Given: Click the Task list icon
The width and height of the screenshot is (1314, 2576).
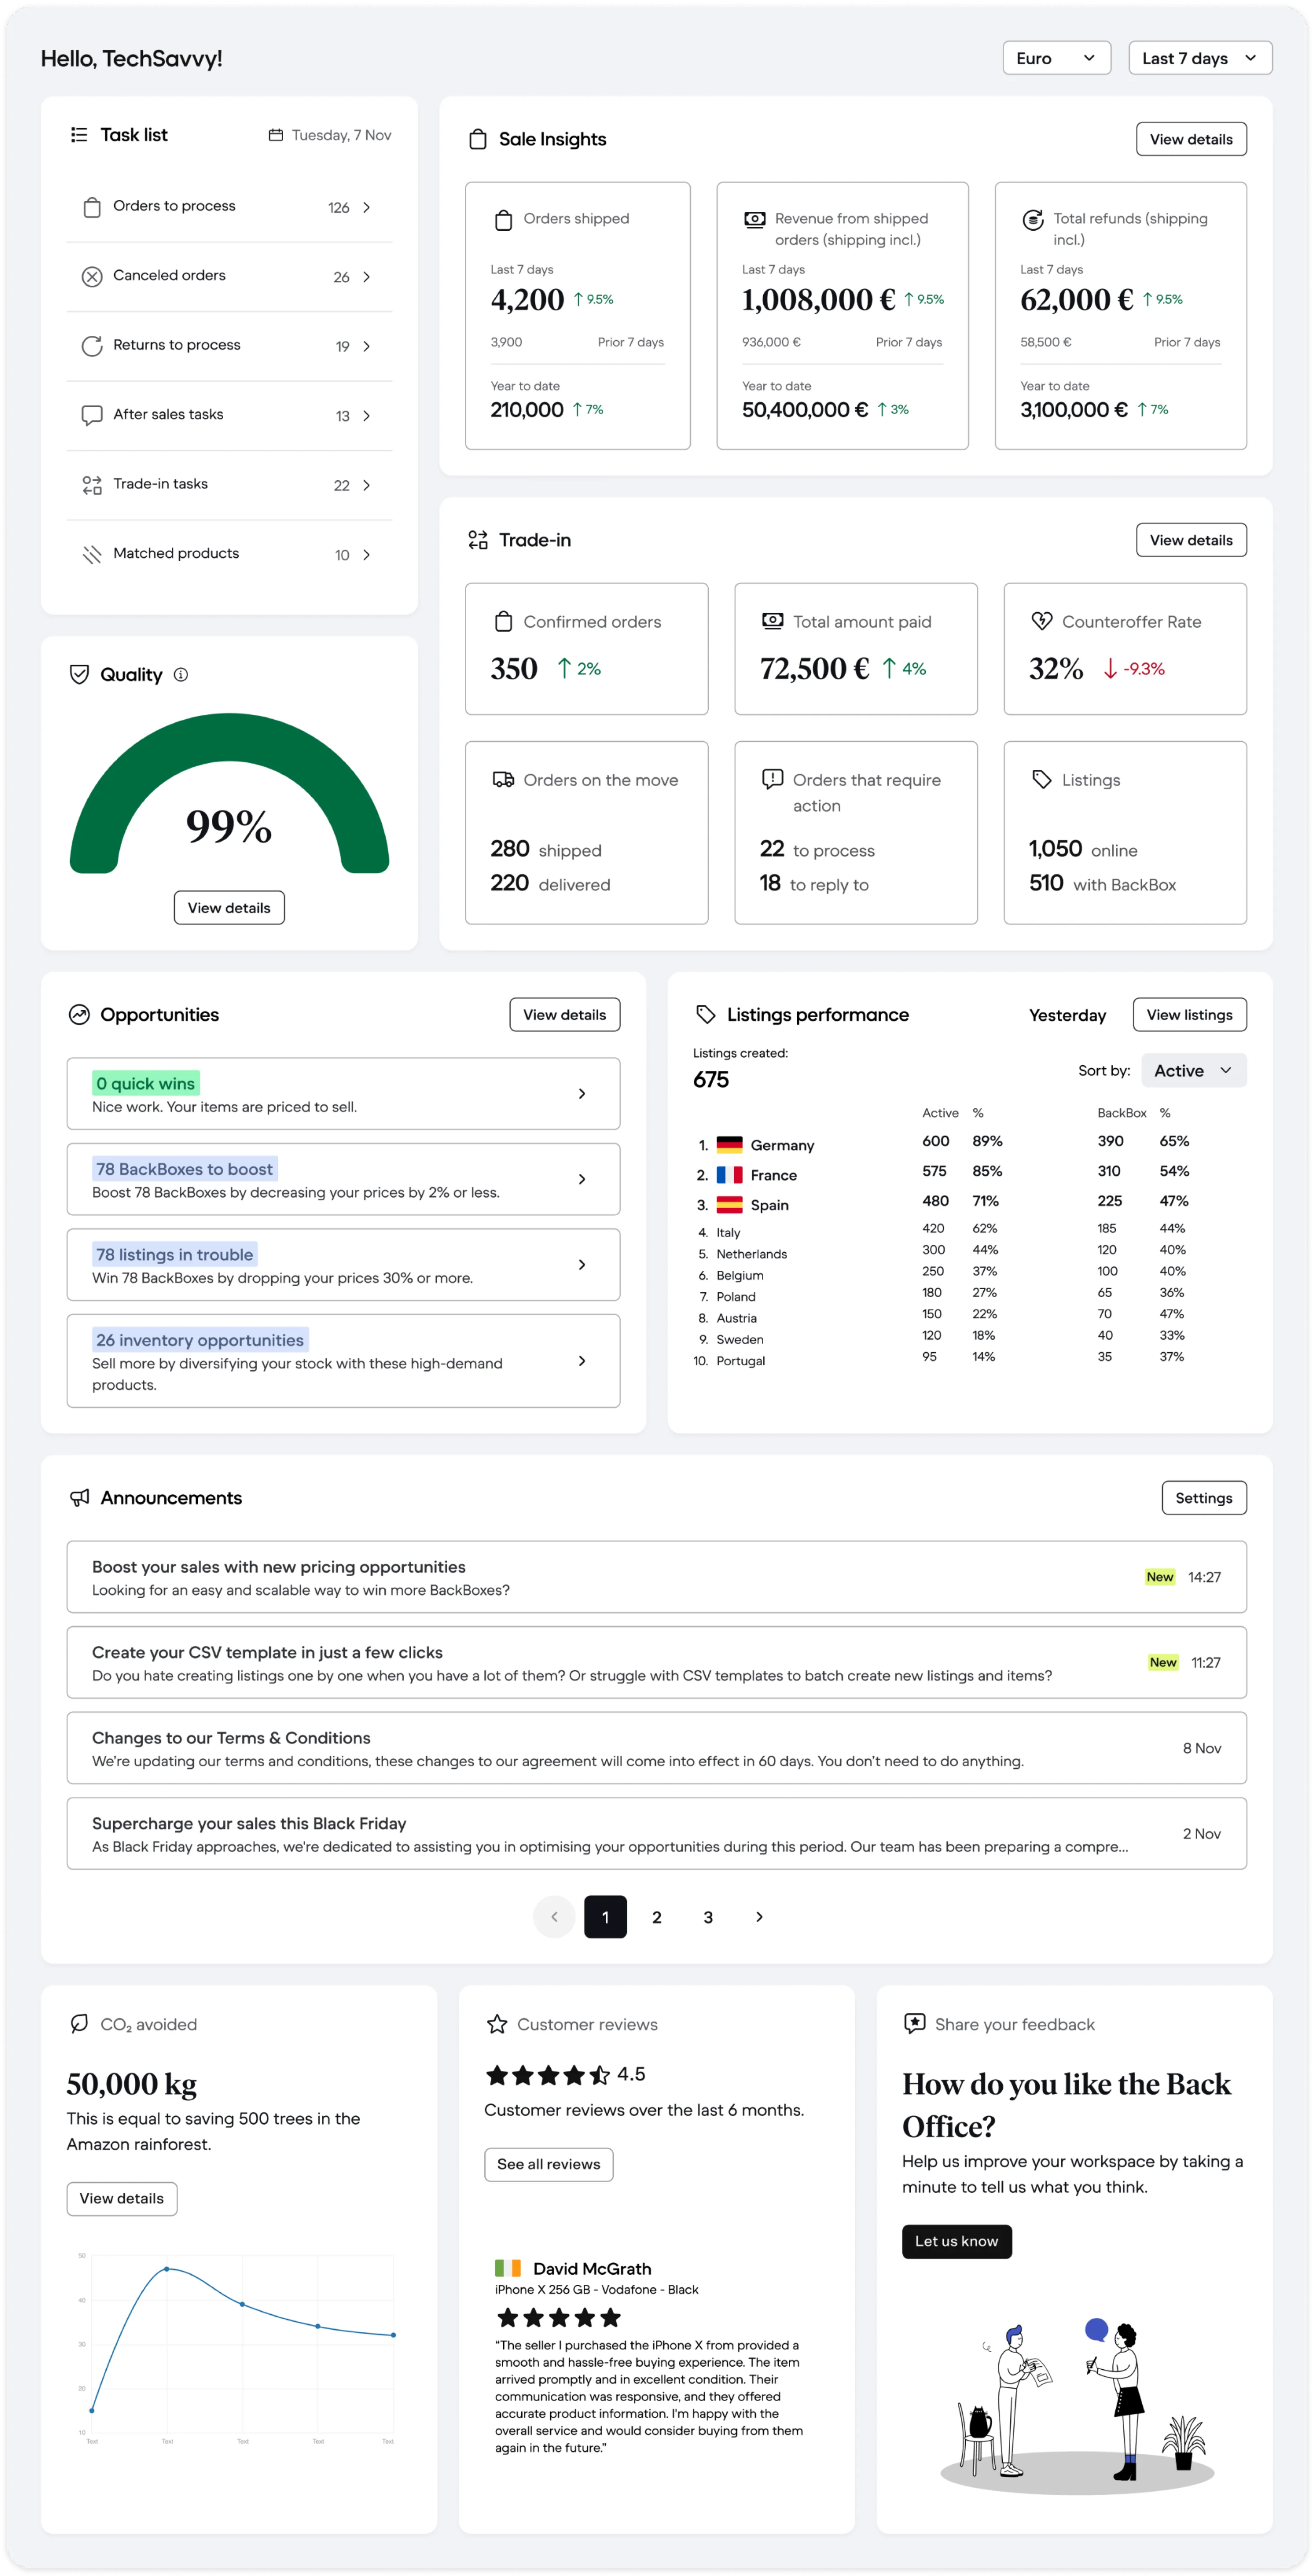Looking at the screenshot, I should (x=79, y=135).
